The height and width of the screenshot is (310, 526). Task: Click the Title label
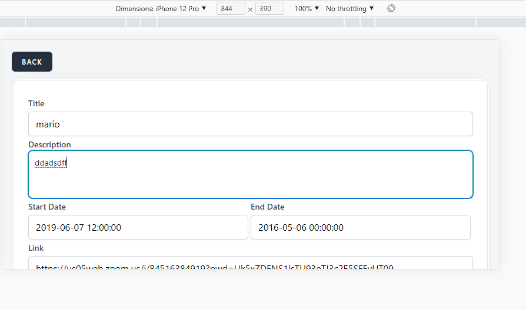[x=36, y=103]
